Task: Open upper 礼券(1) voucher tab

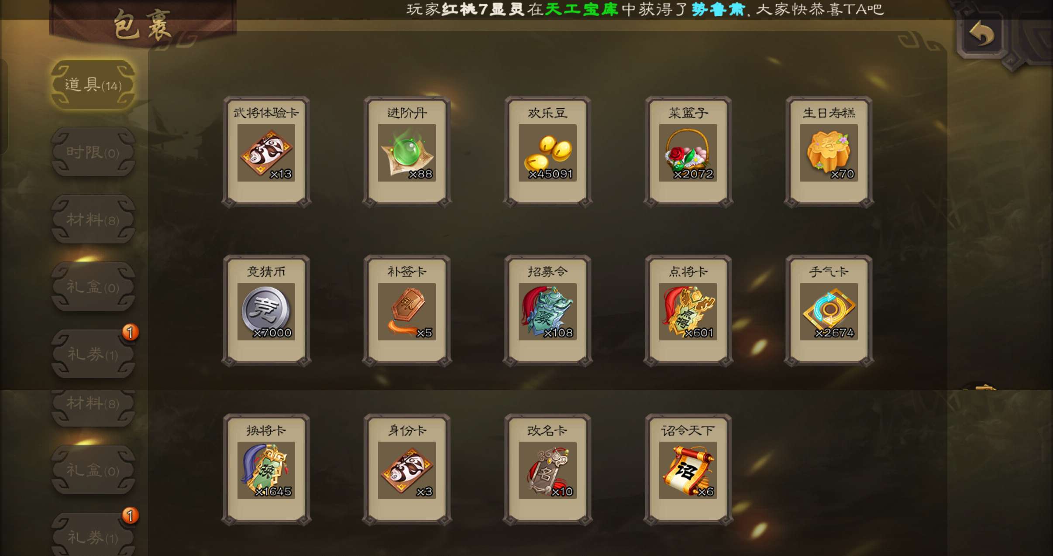Action: (x=93, y=354)
